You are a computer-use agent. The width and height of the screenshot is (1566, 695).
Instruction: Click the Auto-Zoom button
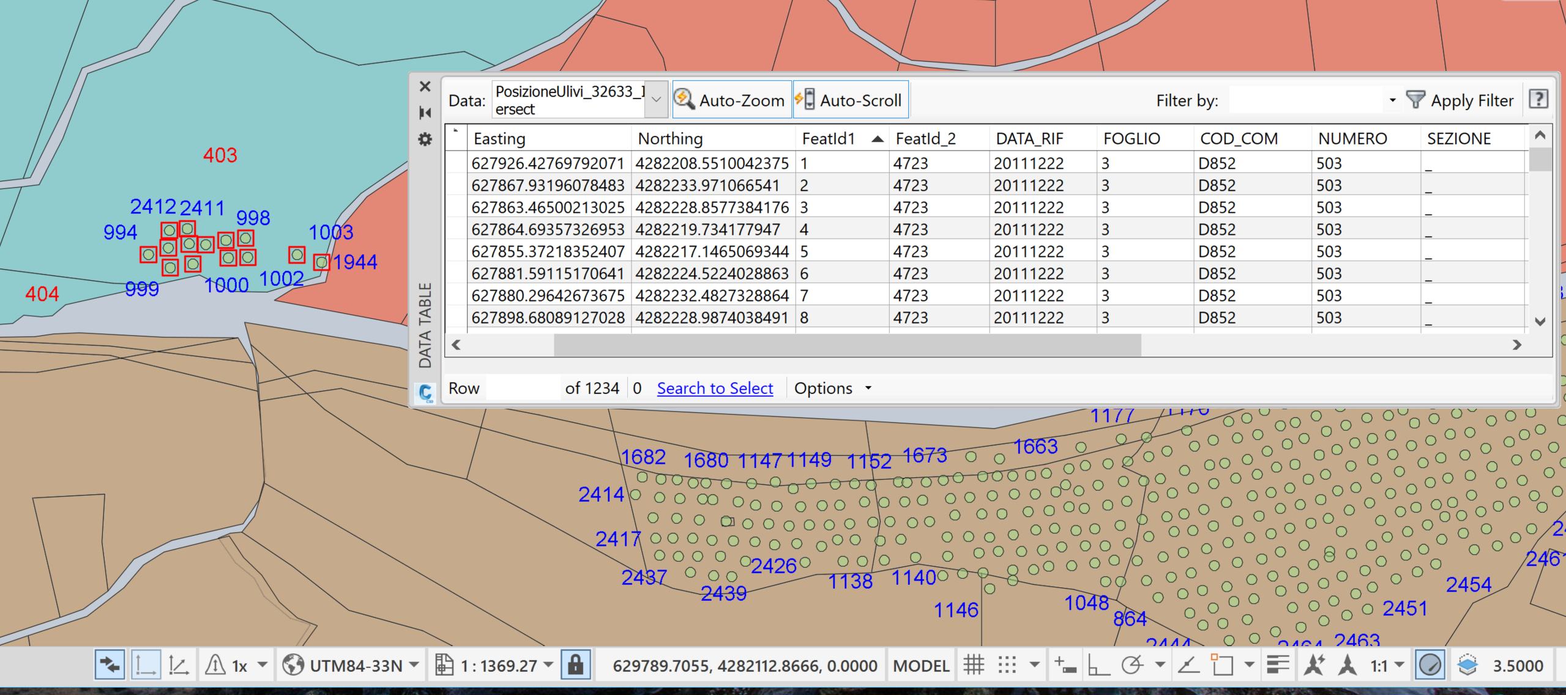pyautogui.click(x=731, y=100)
